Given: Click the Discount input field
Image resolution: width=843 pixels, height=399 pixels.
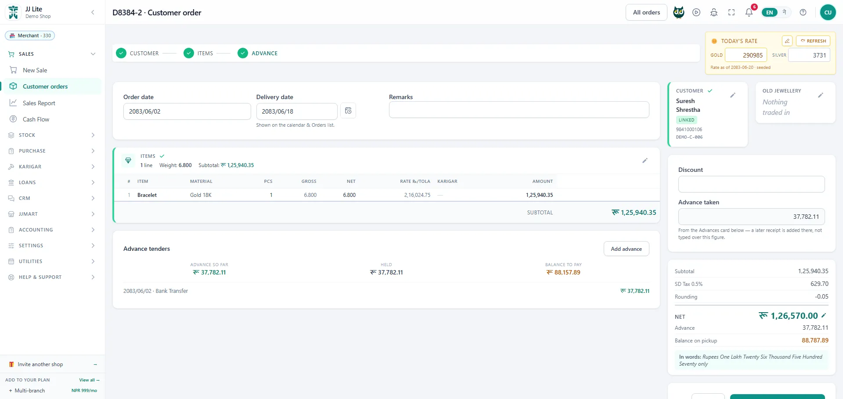Looking at the screenshot, I should point(751,184).
